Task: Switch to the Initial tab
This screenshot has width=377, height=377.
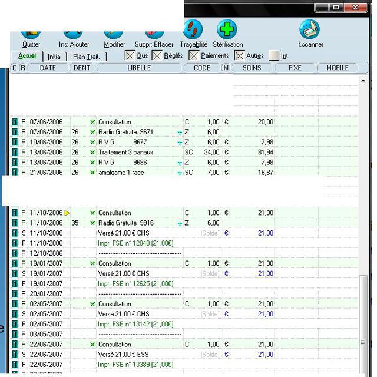Action: [54, 57]
